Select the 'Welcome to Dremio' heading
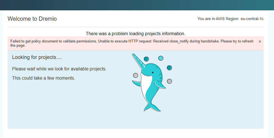274x138 pixels. coord(32,19)
